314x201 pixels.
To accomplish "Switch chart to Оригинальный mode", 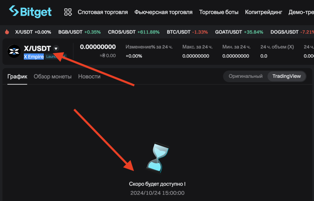I will pyautogui.click(x=246, y=76).
